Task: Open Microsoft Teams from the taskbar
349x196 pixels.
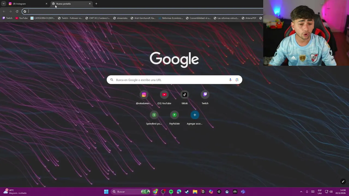Action: [243, 192]
